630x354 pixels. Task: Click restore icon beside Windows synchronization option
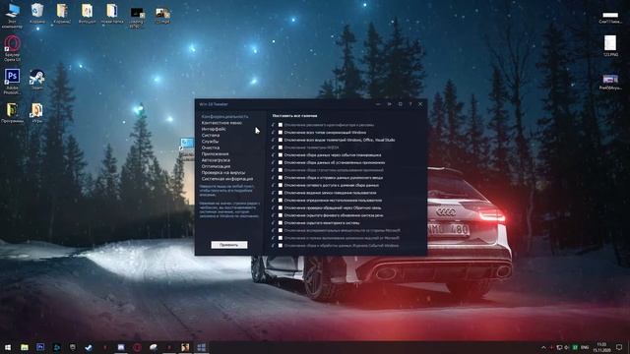pos(274,133)
